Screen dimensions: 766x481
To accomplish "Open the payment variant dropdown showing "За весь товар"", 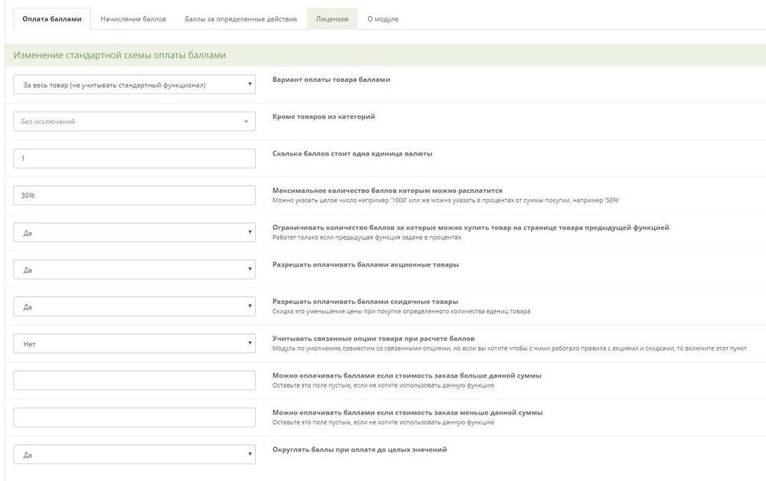I will 134,84.
